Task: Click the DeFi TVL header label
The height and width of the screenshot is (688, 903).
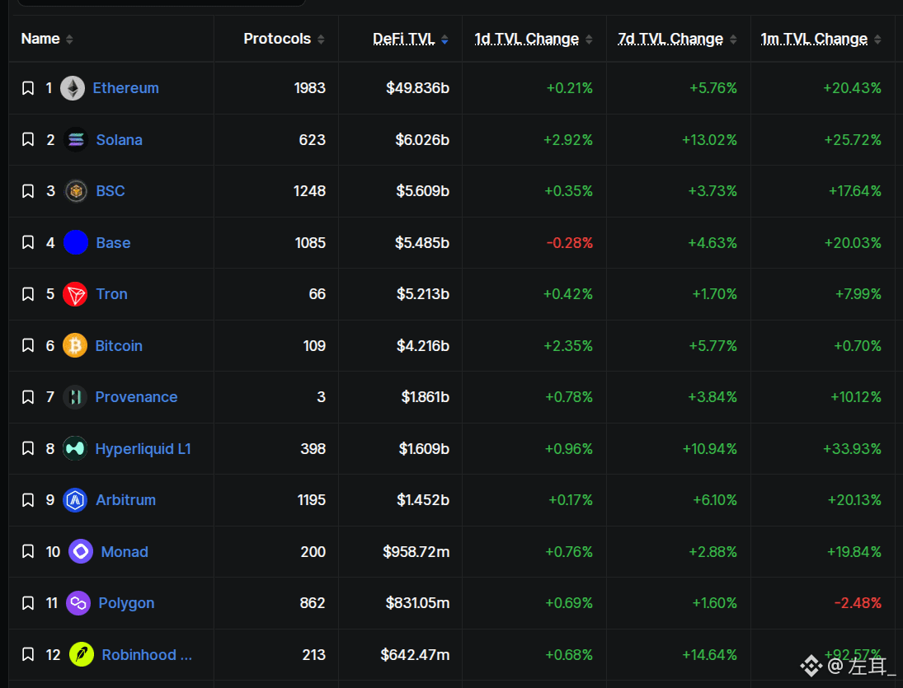Action: tap(404, 39)
